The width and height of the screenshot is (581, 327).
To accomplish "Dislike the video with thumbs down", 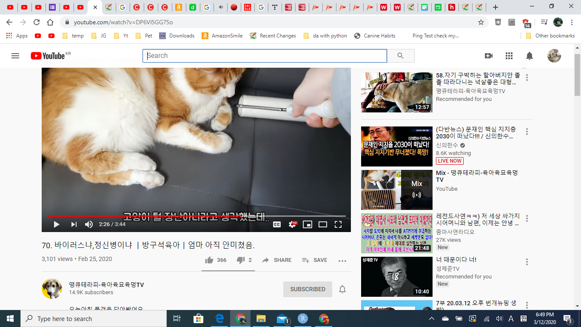I will point(244,260).
